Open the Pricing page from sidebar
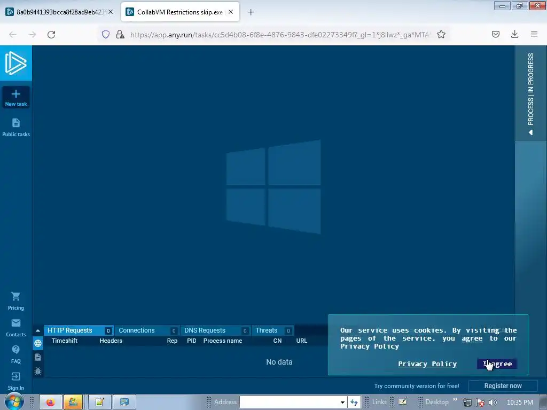The image size is (547, 410). pos(15,301)
